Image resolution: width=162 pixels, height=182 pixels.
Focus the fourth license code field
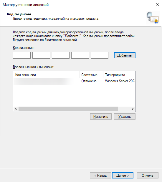80,55
